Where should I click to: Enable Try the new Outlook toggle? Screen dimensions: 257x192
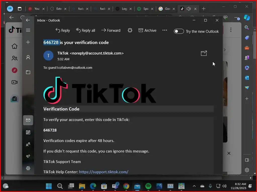click(x=179, y=31)
